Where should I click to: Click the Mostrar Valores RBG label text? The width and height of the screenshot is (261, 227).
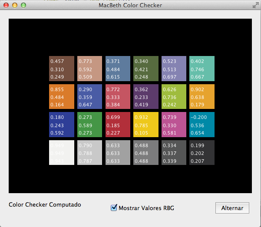[146, 208]
